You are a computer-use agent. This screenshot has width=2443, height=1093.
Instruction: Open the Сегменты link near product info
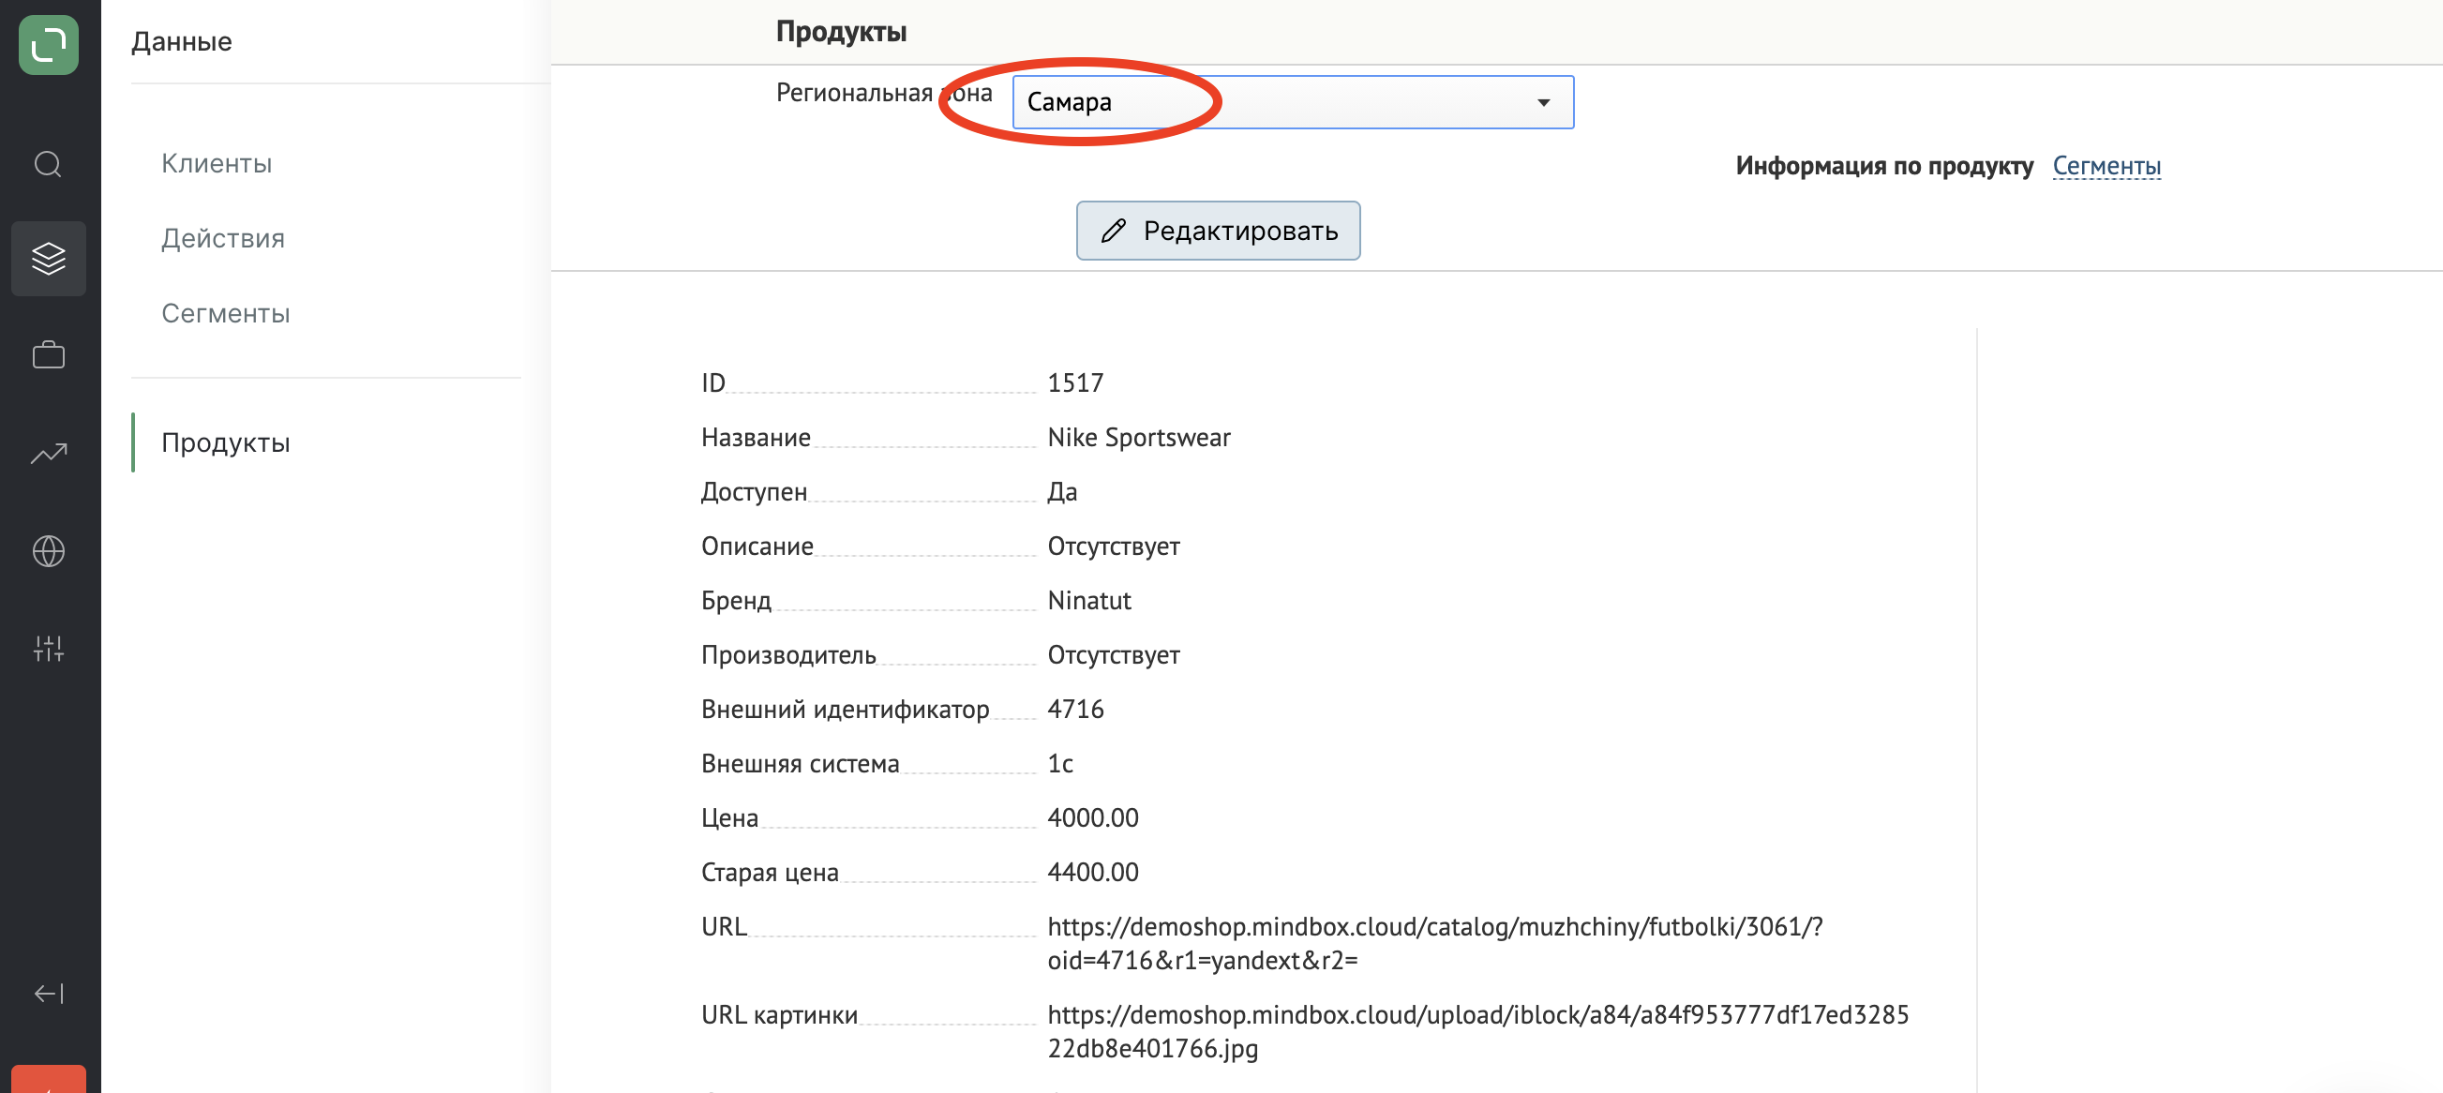tap(2106, 166)
